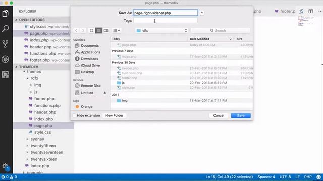Click the Save As filename field
The height and width of the screenshot is (181, 323).
166,13
